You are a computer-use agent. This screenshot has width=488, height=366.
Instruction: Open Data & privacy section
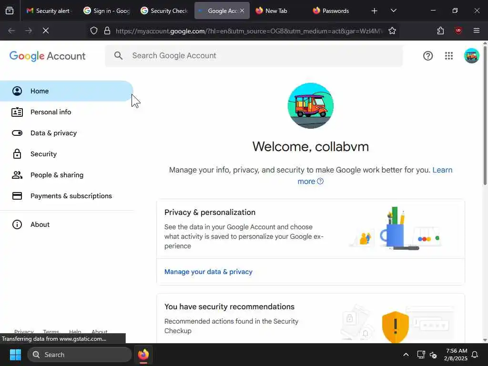(x=66, y=133)
